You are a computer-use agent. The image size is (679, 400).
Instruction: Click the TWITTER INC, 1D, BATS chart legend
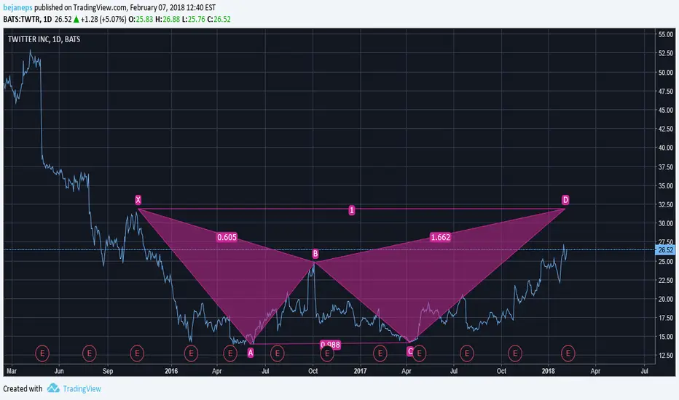click(x=44, y=39)
